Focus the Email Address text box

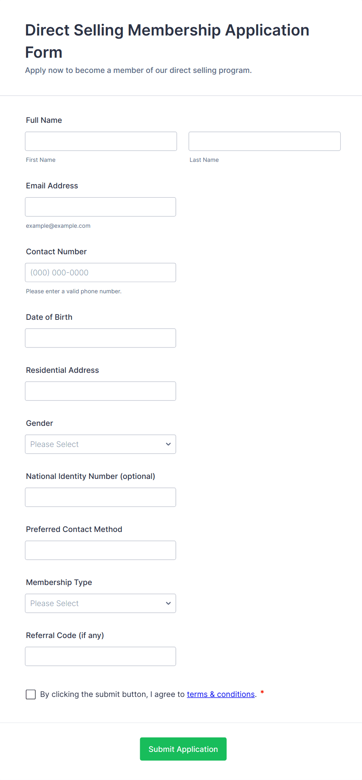point(100,207)
